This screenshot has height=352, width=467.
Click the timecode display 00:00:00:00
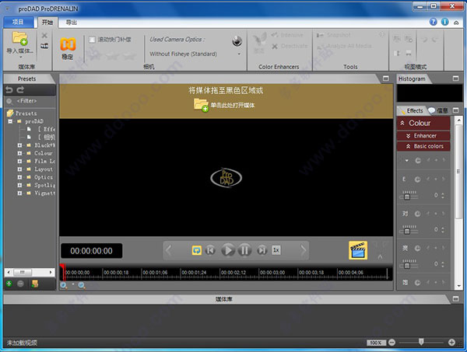[x=91, y=251]
